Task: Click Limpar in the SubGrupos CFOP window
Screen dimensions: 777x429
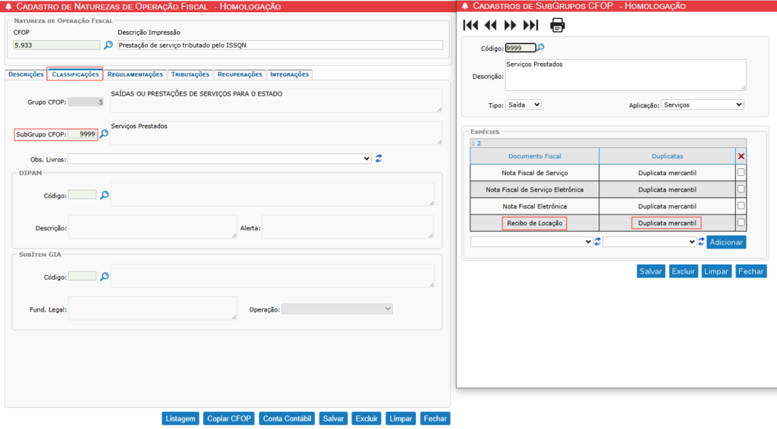Action: pos(716,271)
